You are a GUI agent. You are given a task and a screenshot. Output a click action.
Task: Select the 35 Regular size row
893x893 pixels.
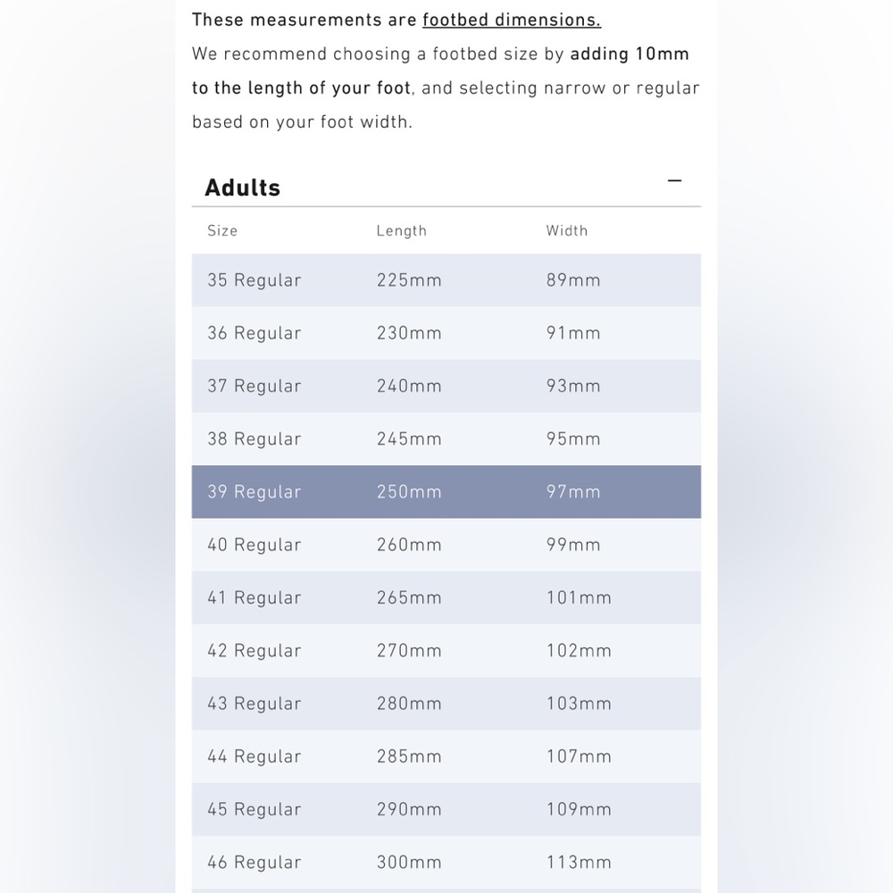coord(446,280)
